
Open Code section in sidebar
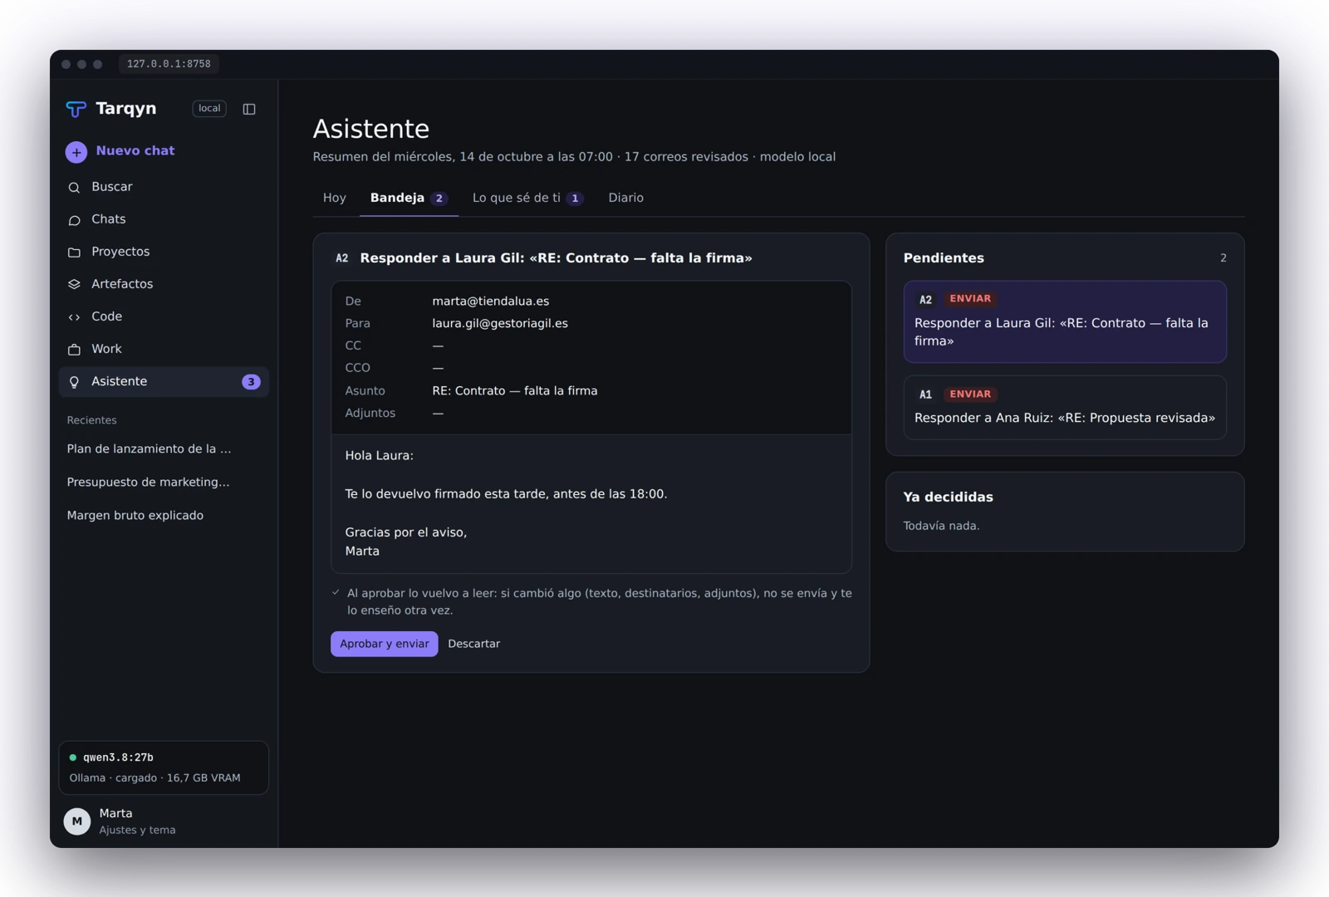(164, 316)
